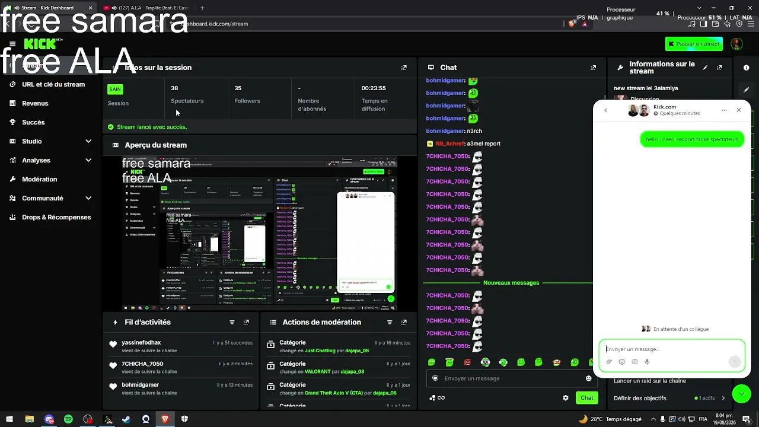
Task: Click the Passer en direct button
Action: click(694, 44)
